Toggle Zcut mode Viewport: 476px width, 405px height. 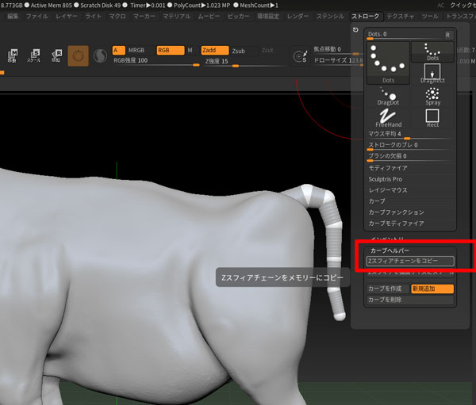pos(267,51)
